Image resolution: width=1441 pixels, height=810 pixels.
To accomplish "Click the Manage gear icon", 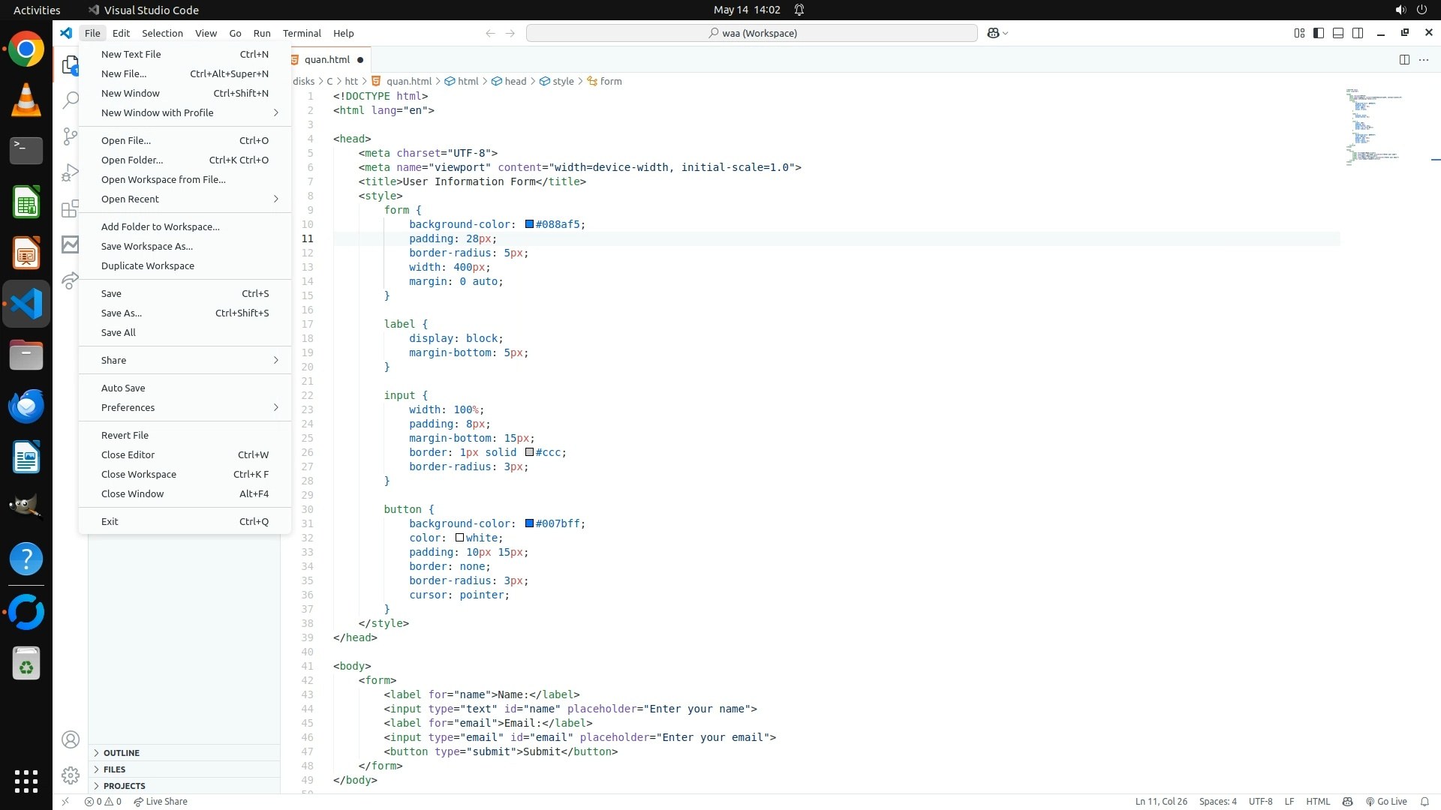I will (x=71, y=775).
